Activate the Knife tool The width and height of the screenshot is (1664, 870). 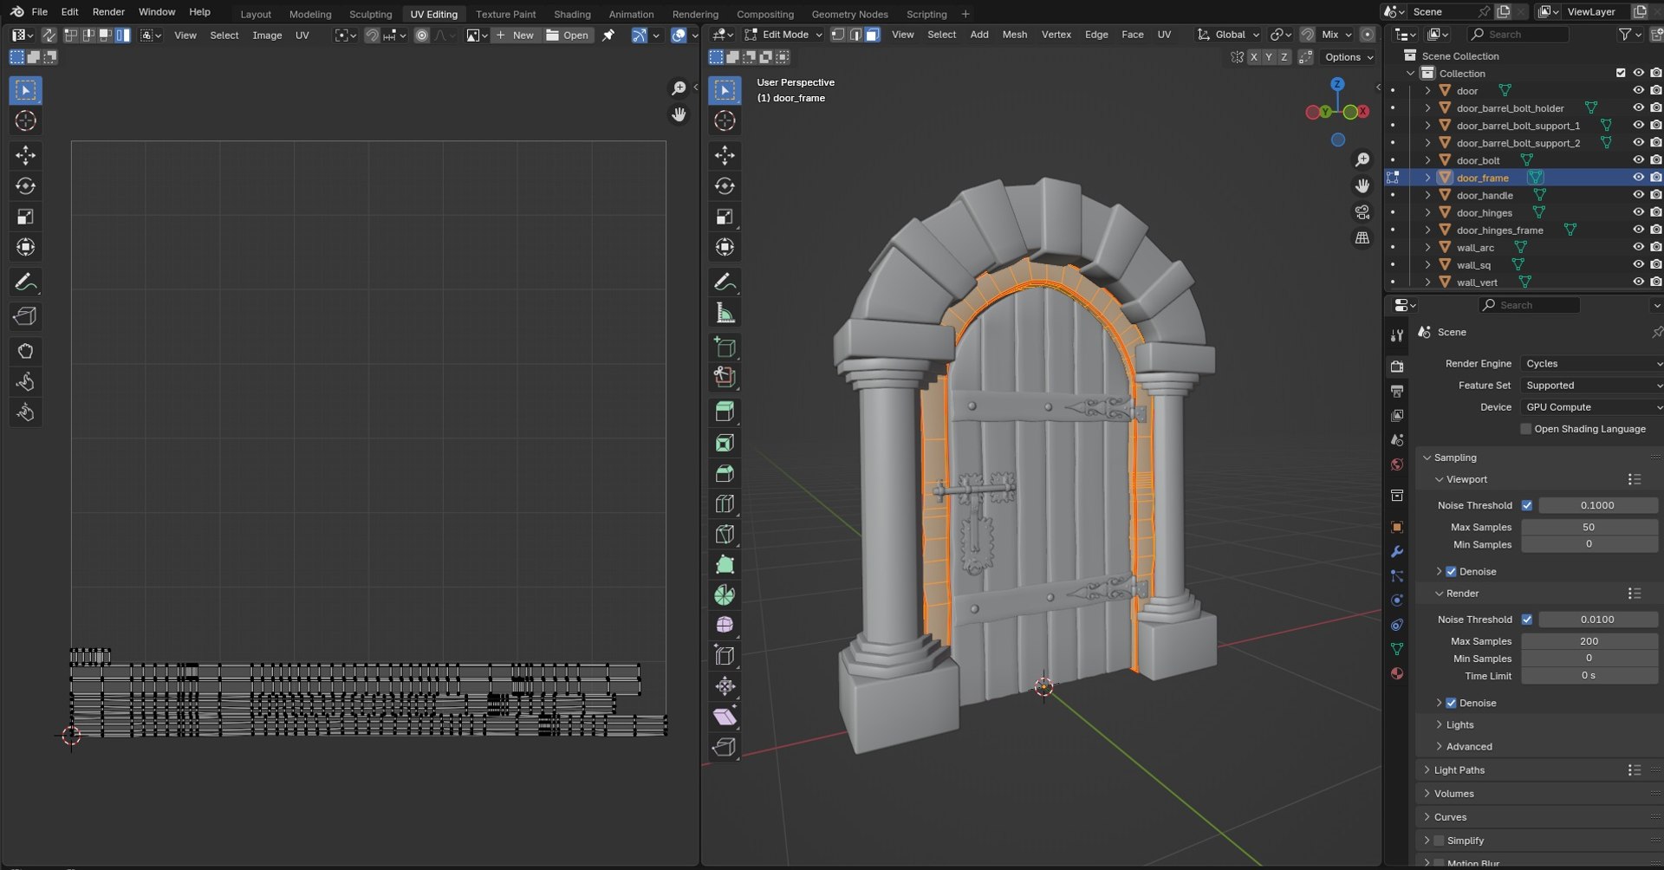(725, 534)
